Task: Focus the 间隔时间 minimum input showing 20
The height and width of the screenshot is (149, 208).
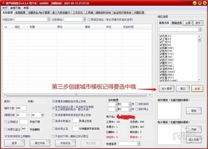Action: coord(21,115)
